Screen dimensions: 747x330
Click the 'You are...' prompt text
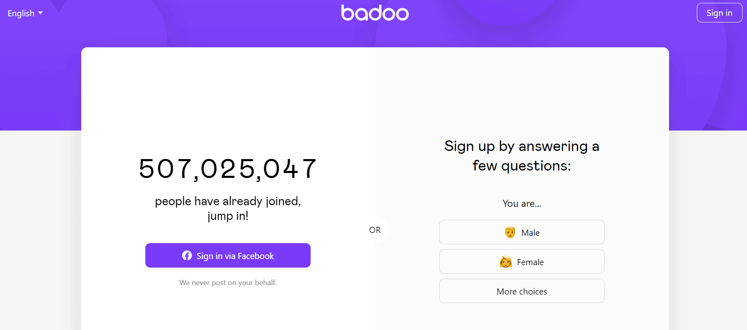[522, 204]
